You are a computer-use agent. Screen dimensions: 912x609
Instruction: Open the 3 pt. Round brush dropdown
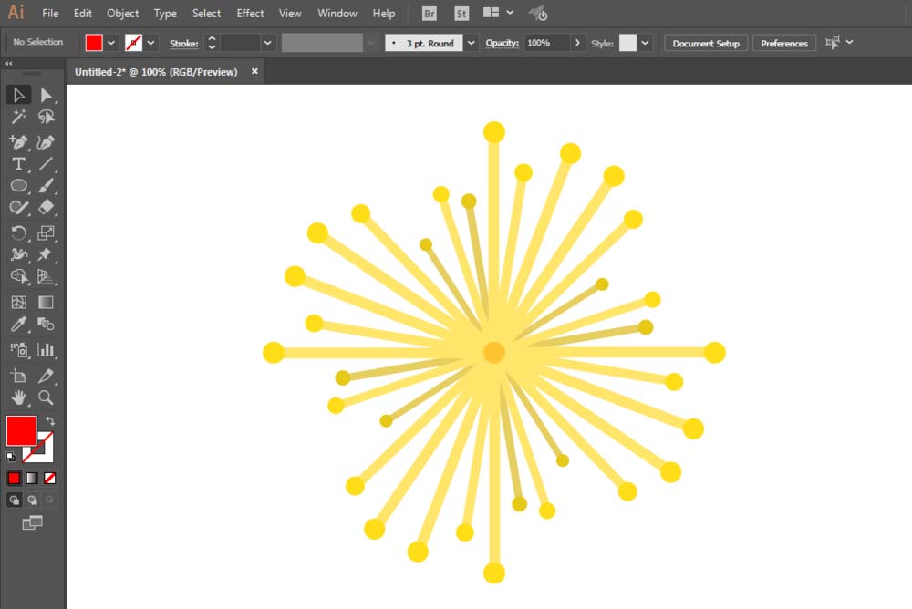click(472, 43)
